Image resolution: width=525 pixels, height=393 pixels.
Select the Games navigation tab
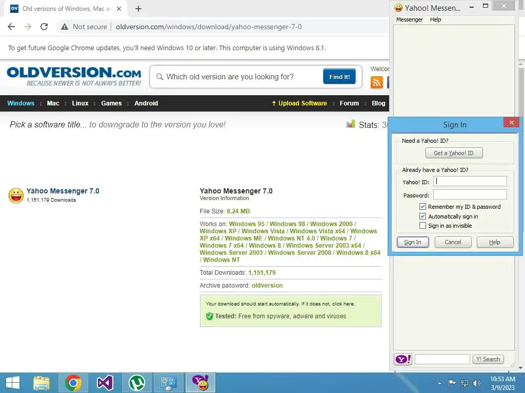click(x=111, y=103)
